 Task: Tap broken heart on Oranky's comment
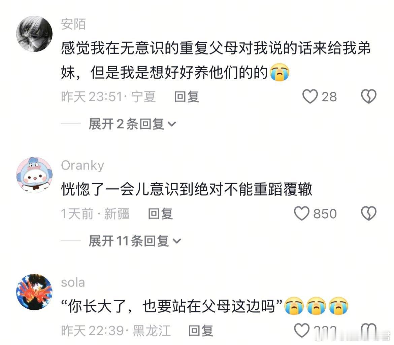pyautogui.click(x=369, y=214)
